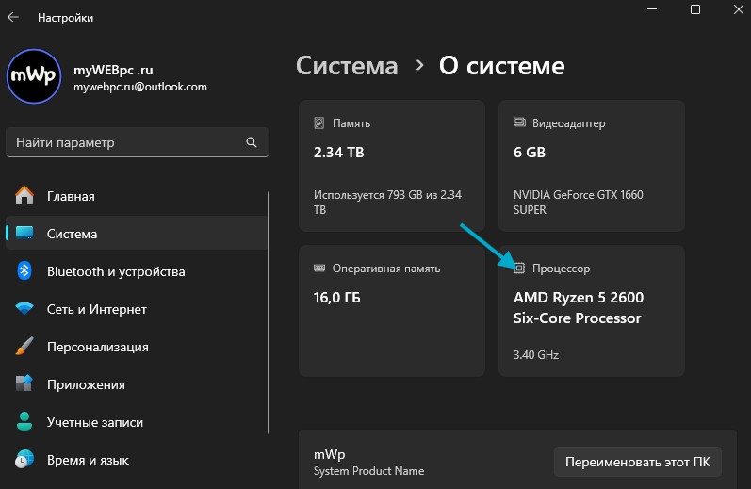
Task: Click the Оперативная память RAM icon
Action: click(x=319, y=268)
